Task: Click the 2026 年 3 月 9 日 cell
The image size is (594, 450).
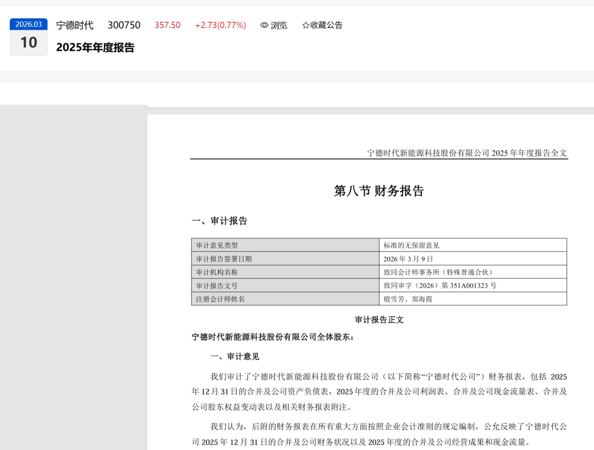Action: pos(473,259)
